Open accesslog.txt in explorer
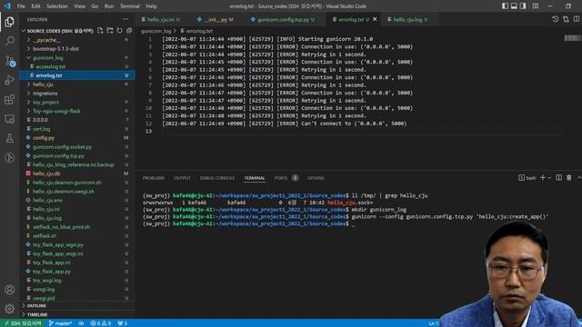582x327 pixels. (51, 66)
